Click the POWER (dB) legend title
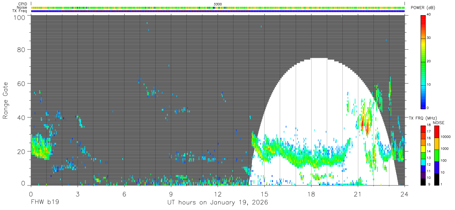This screenshot has width=455, height=210. coord(423,8)
